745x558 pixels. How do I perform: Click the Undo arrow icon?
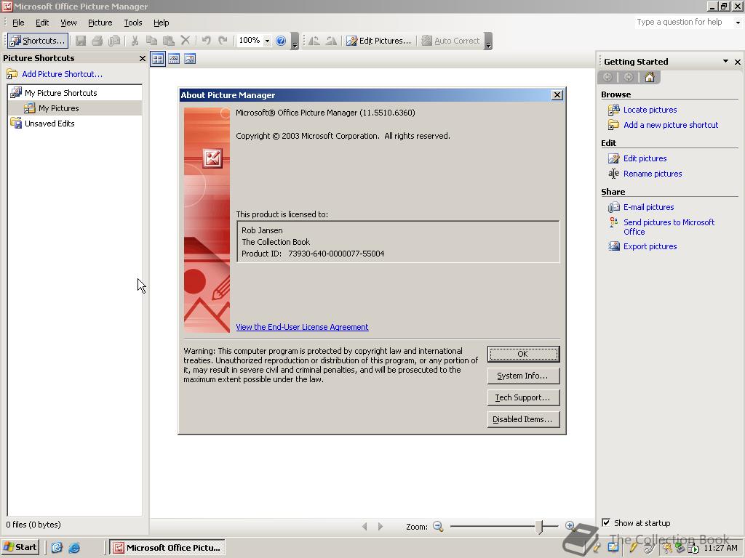[206, 41]
